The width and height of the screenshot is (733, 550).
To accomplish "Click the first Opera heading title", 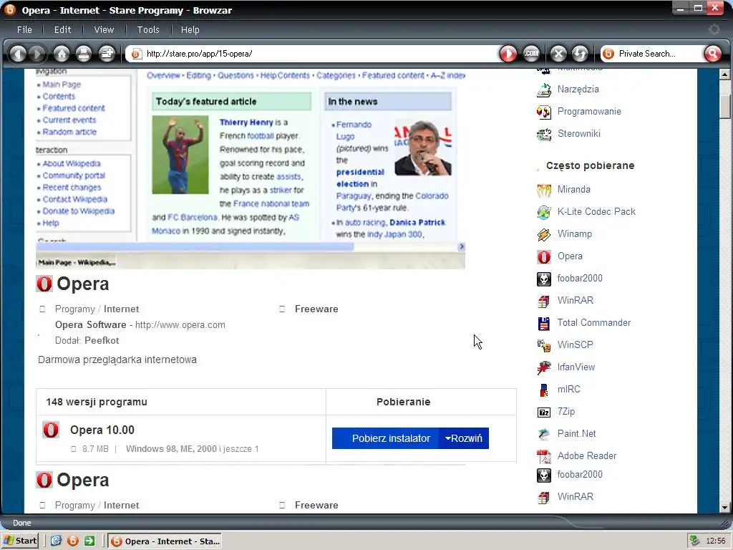I will [83, 284].
